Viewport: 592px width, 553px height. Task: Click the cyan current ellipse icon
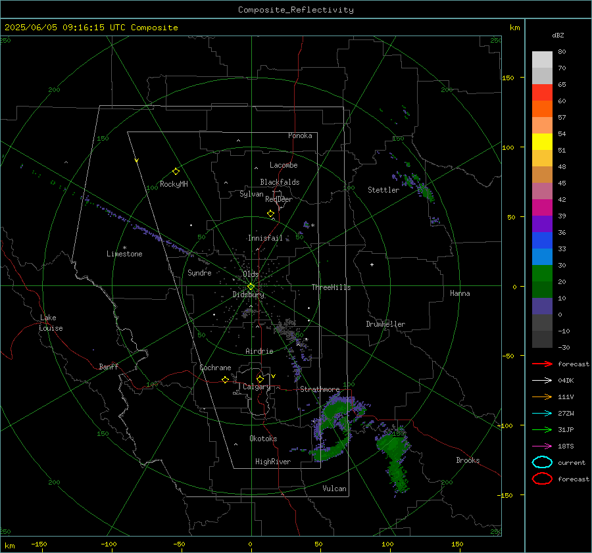[x=542, y=462]
